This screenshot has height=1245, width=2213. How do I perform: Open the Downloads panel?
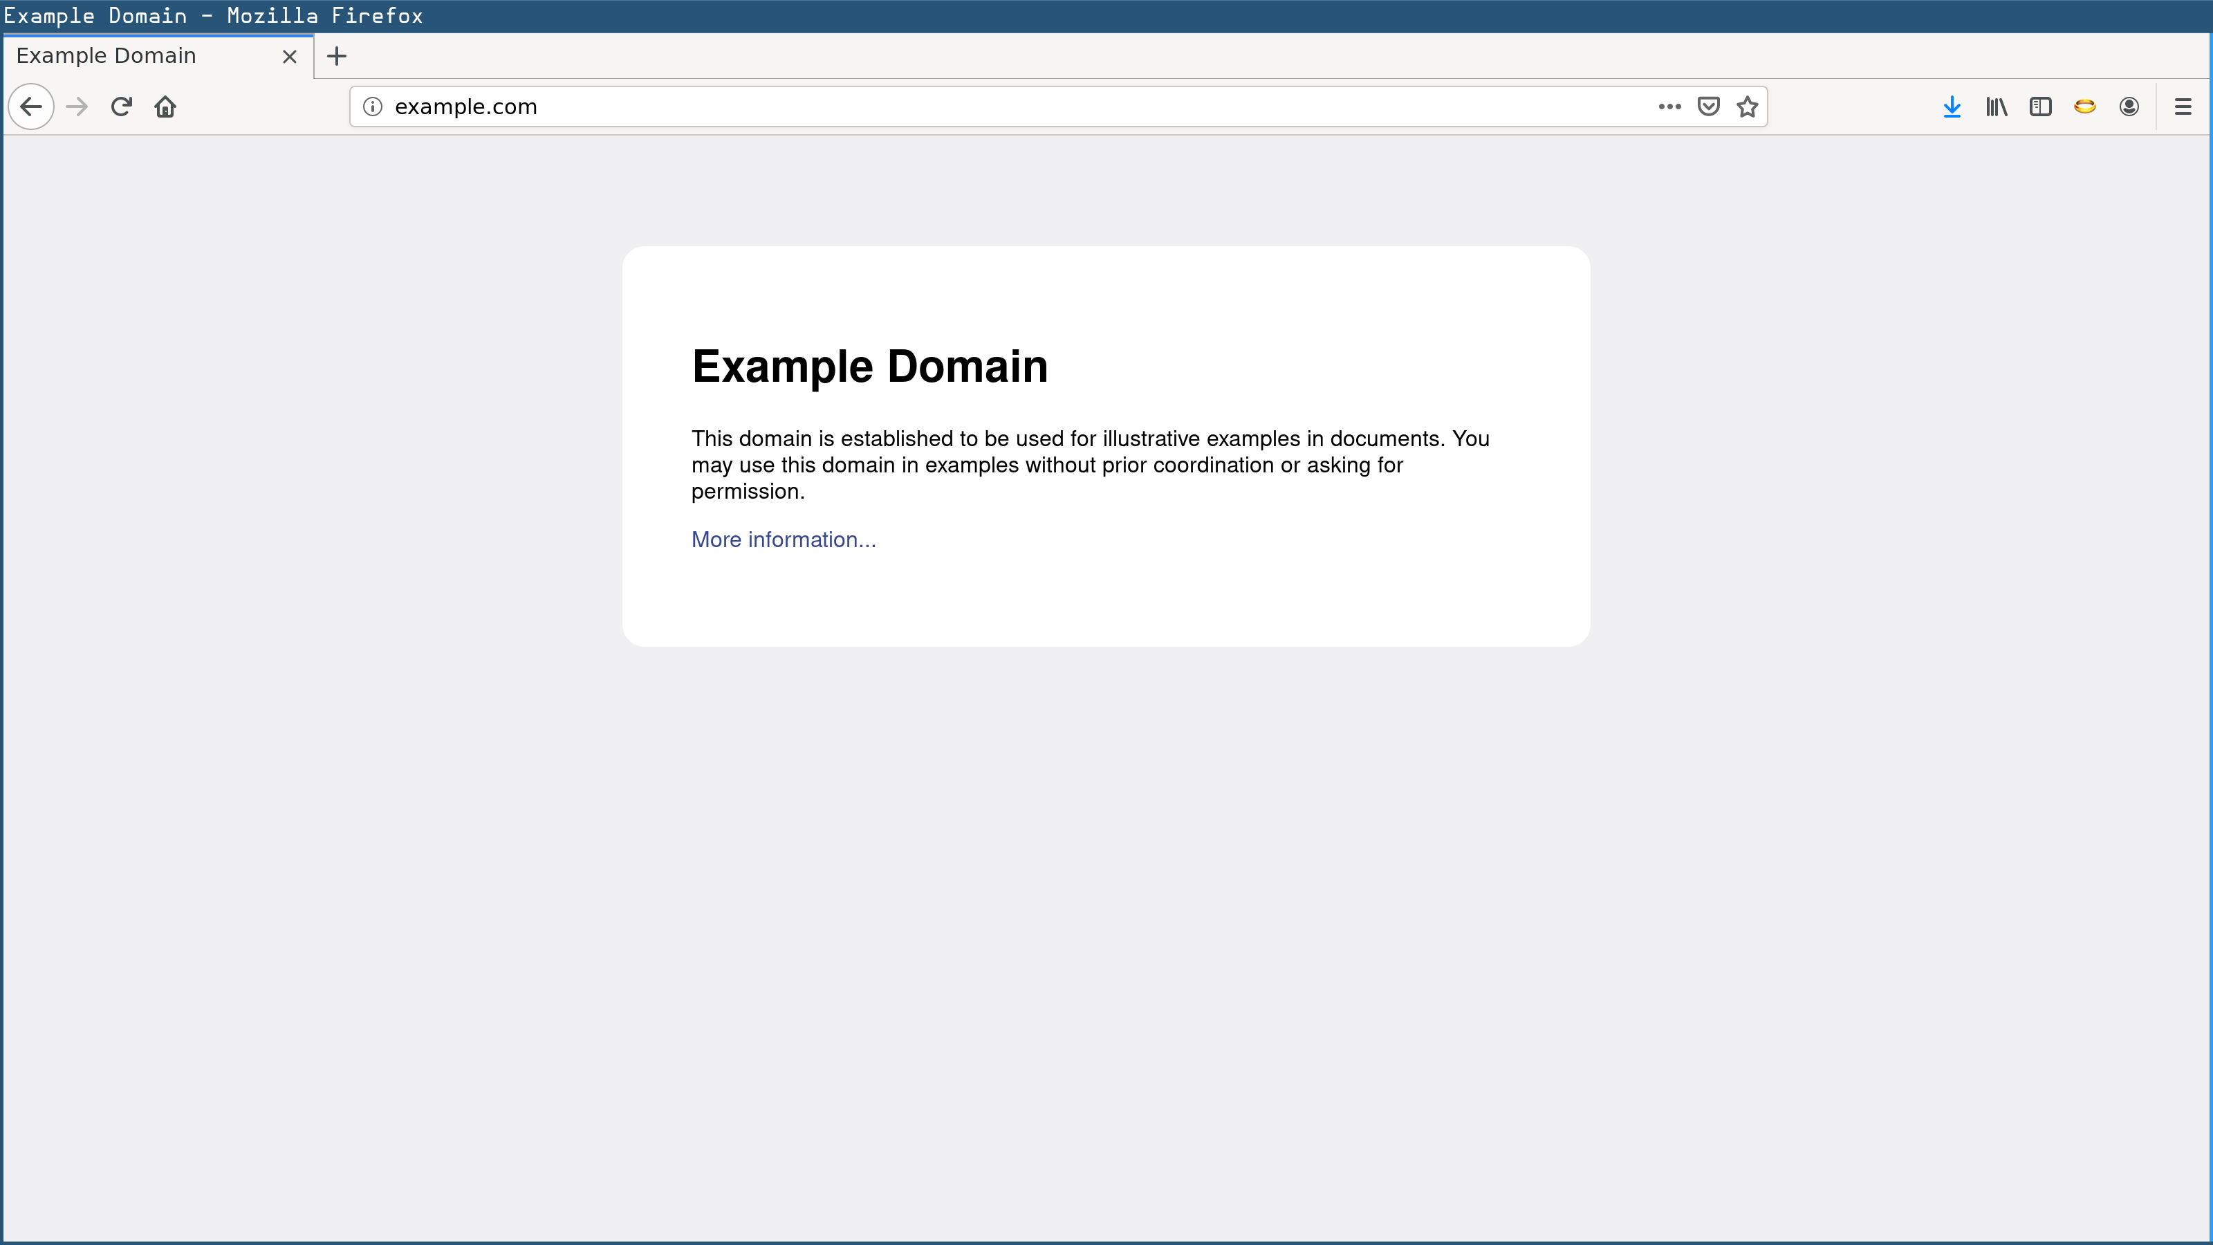click(1951, 107)
